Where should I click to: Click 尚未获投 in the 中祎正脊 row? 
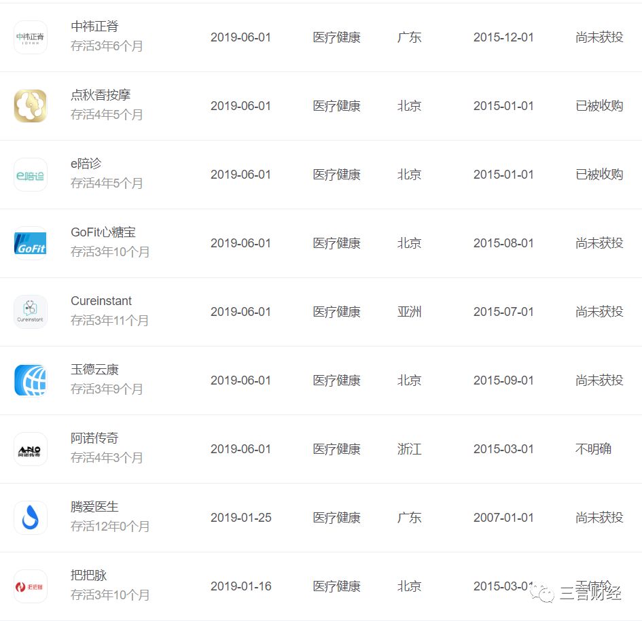click(599, 37)
